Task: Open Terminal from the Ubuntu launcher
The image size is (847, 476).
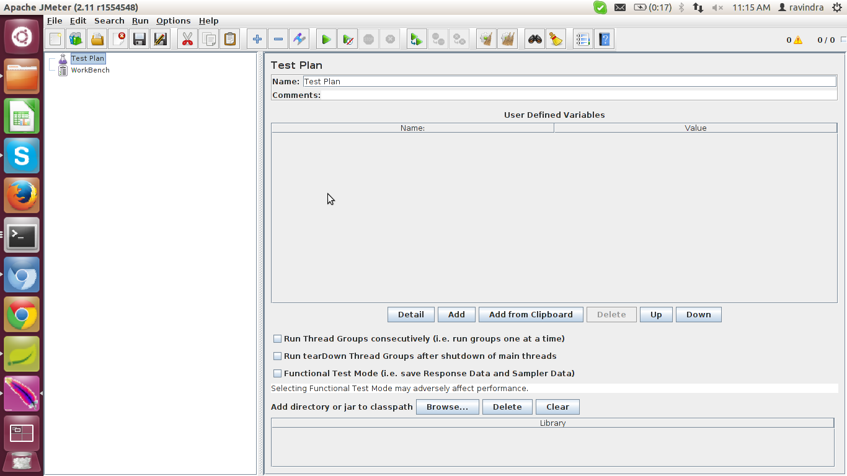Action: [x=22, y=236]
